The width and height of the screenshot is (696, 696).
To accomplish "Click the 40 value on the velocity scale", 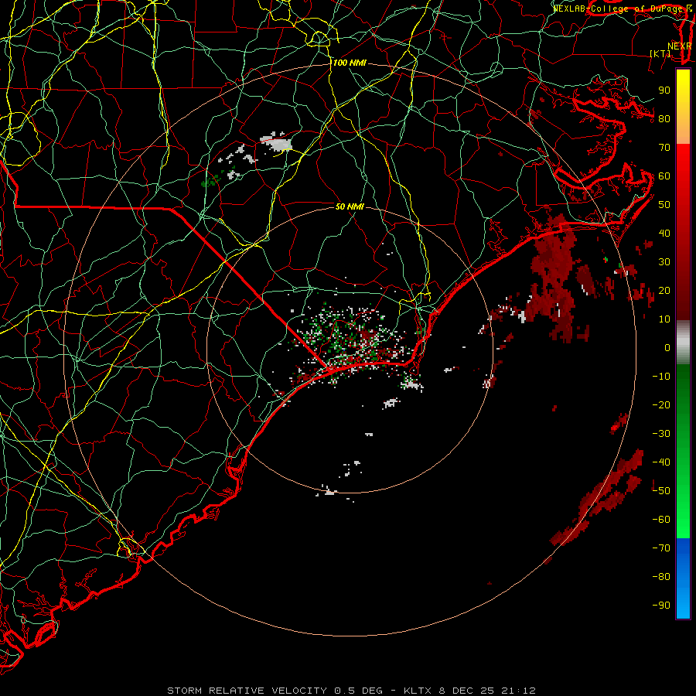I will 664,233.
